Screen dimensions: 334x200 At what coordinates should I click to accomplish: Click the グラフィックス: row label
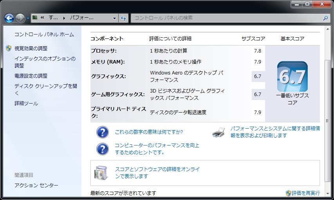[x=108, y=76]
